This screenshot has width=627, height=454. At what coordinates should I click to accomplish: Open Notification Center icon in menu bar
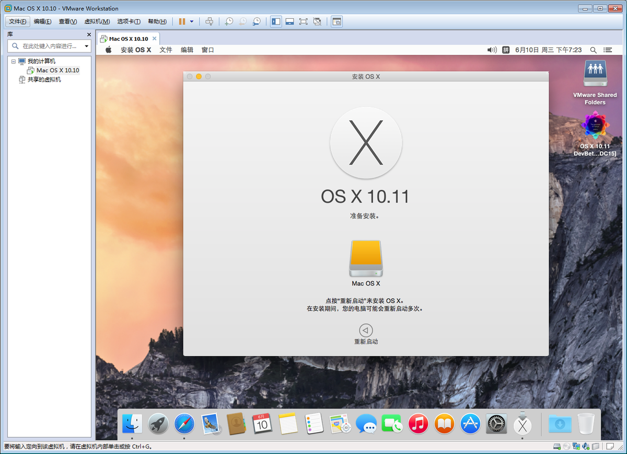tap(608, 50)
